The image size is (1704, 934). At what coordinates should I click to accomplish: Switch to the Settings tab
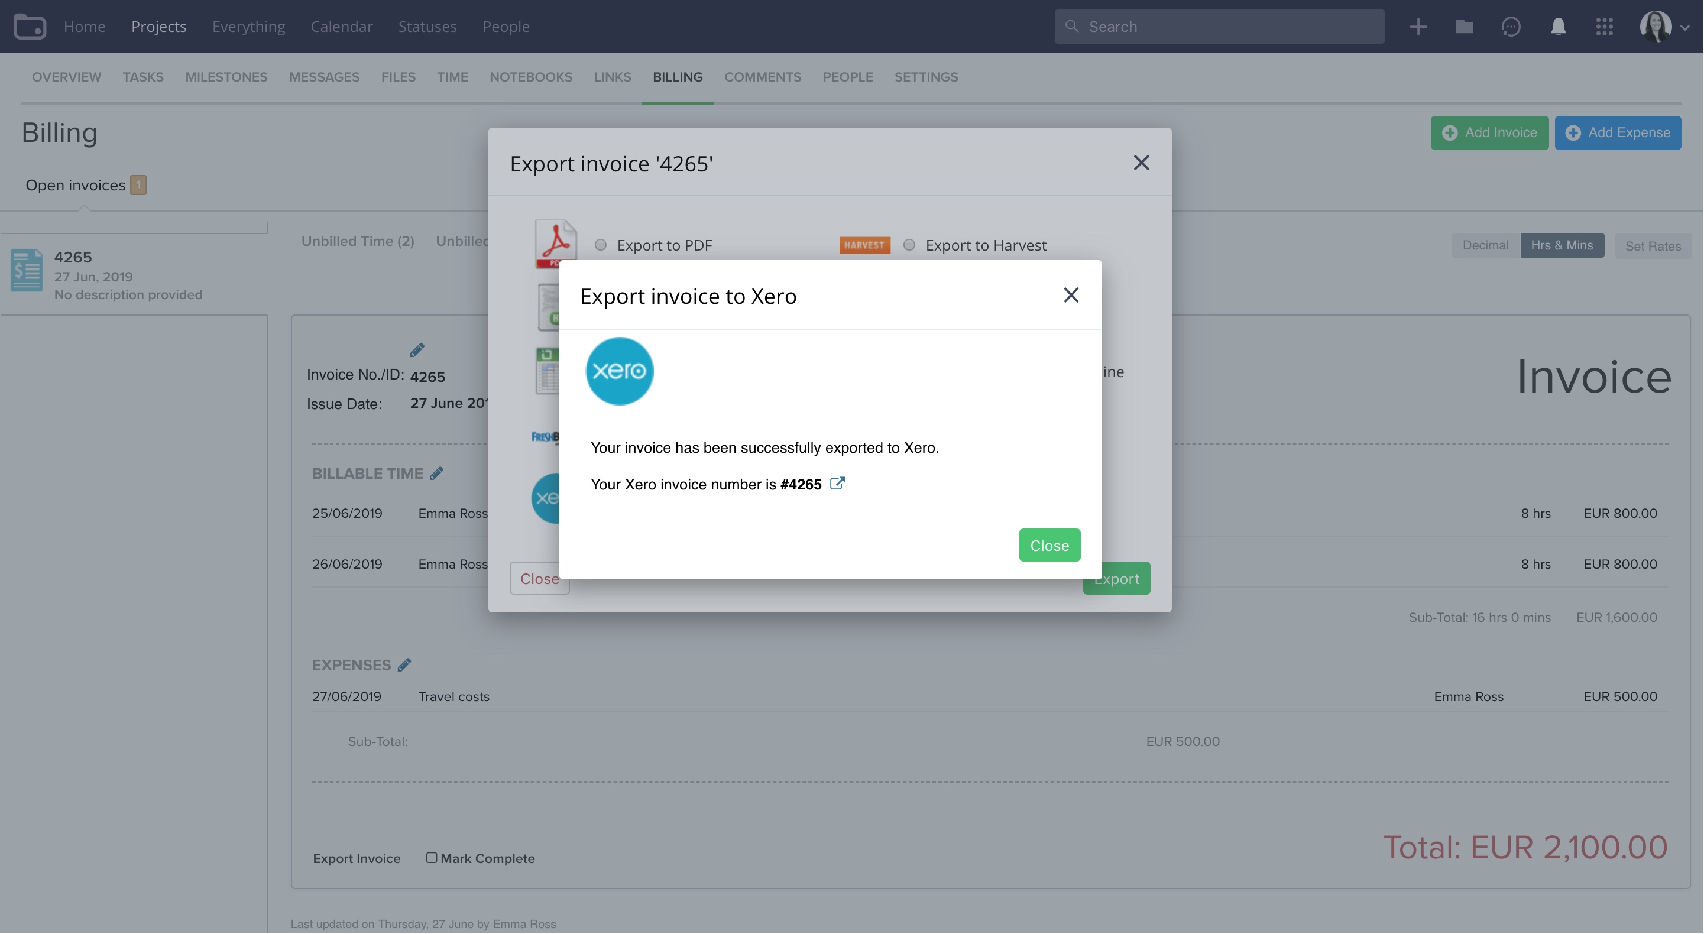[x=926, y=77]
